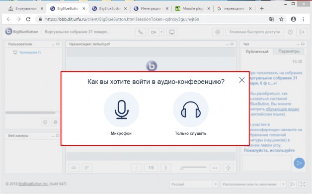This screenshot has height=194, width=312.
Task: Click the users settings gear icon
Action: [x=56, y=122]
